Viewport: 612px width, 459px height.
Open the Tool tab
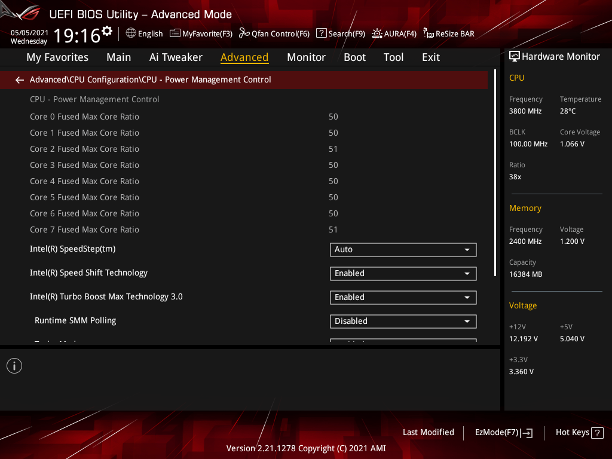coord(393,57)
